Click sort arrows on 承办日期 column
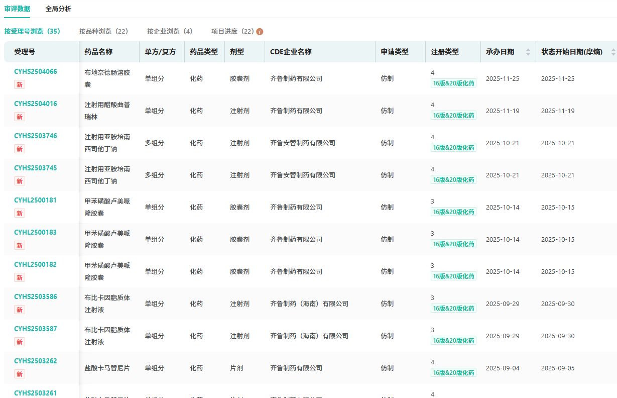 (528, 52)
